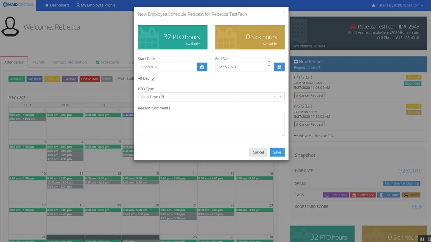Image resolution: width=431 pixels, height=242 pixels.
Task: Click the Full Time tag
Action: tap(389, 195)
